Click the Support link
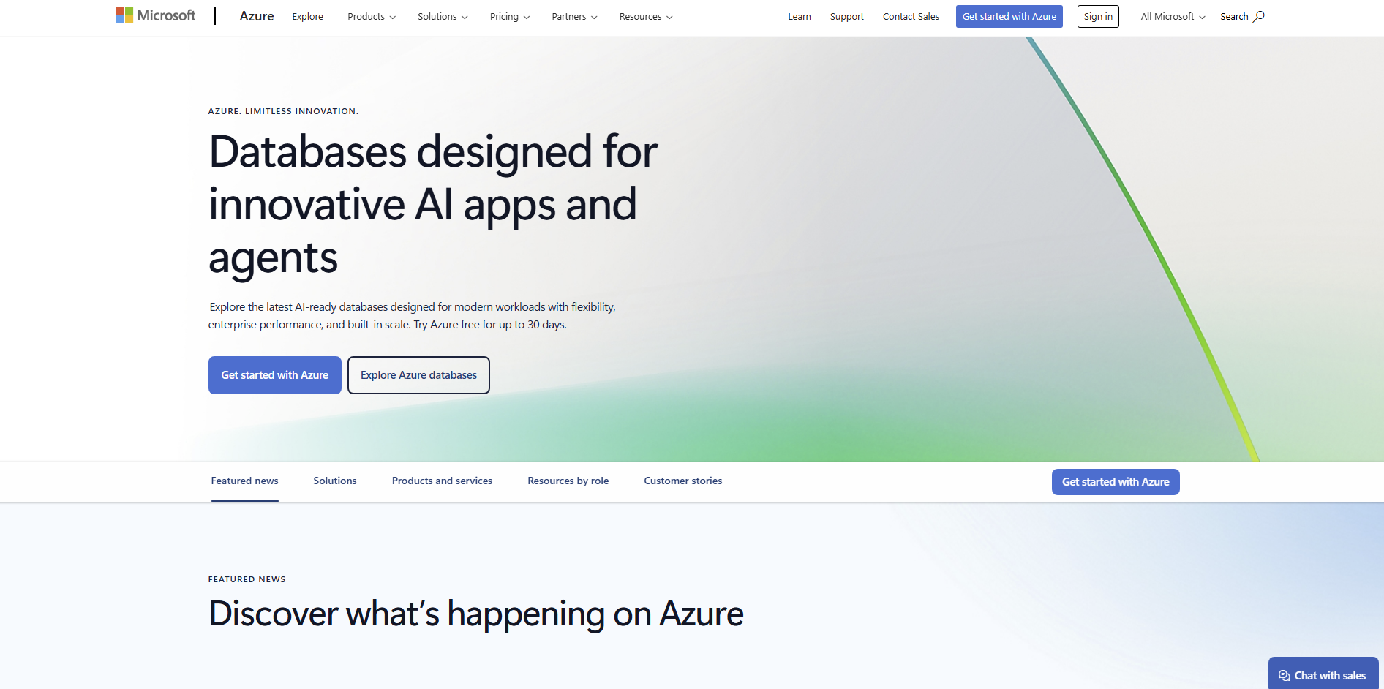 tap(846, 15)
